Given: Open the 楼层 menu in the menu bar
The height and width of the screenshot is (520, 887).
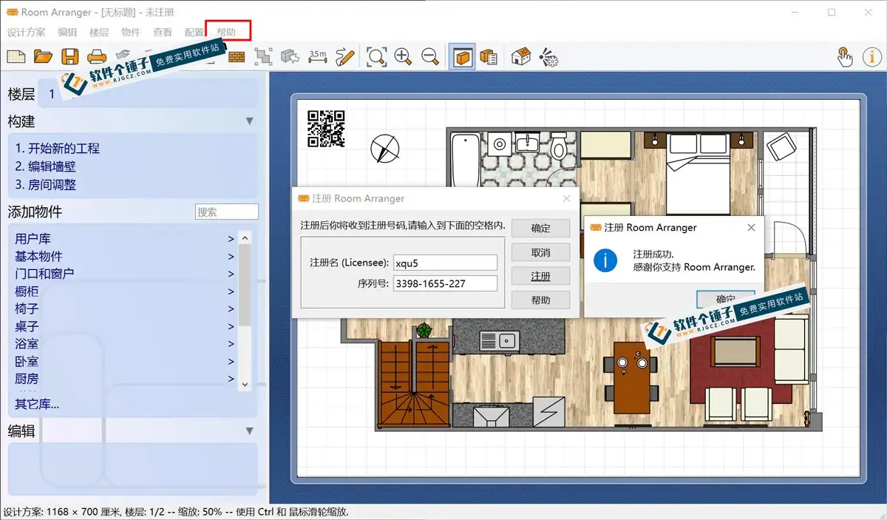Looking at the screenshot, I should [x=99, y=33].
